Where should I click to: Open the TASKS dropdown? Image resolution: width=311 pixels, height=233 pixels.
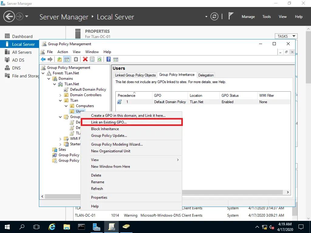coord(286,36)
